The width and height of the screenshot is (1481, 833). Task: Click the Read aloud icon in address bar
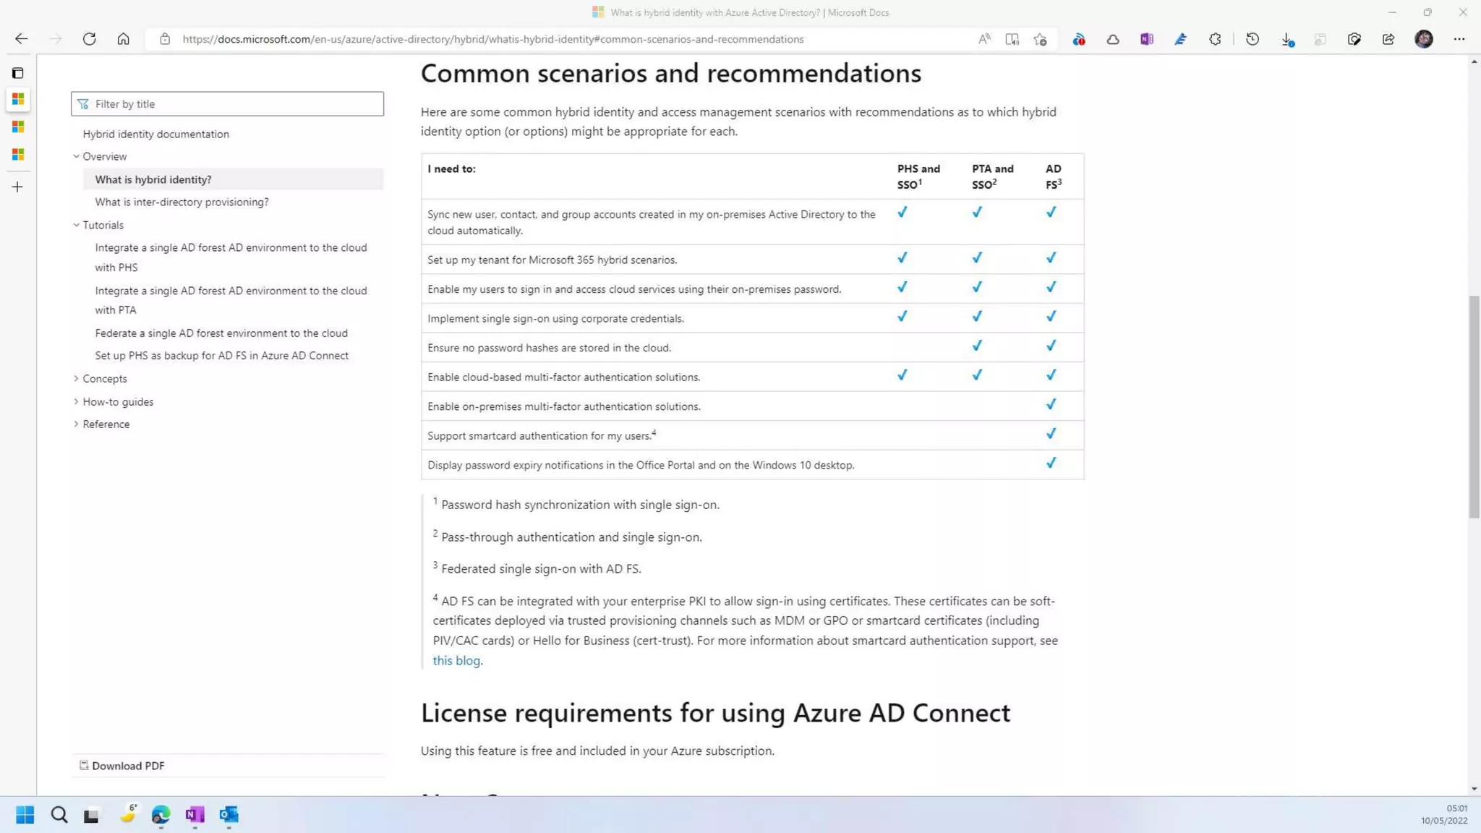[984, 39]
